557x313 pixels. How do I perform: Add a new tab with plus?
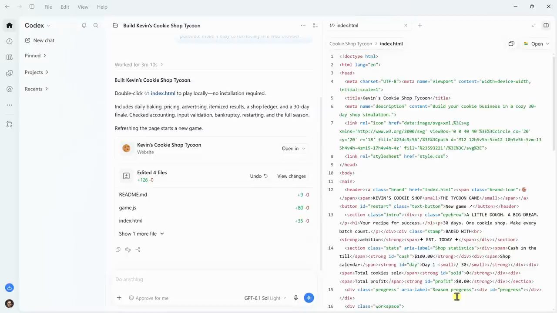[420, 25]
